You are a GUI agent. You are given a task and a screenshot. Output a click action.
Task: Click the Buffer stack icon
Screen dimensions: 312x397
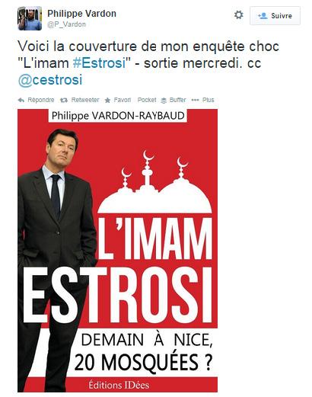click(164, 101)
